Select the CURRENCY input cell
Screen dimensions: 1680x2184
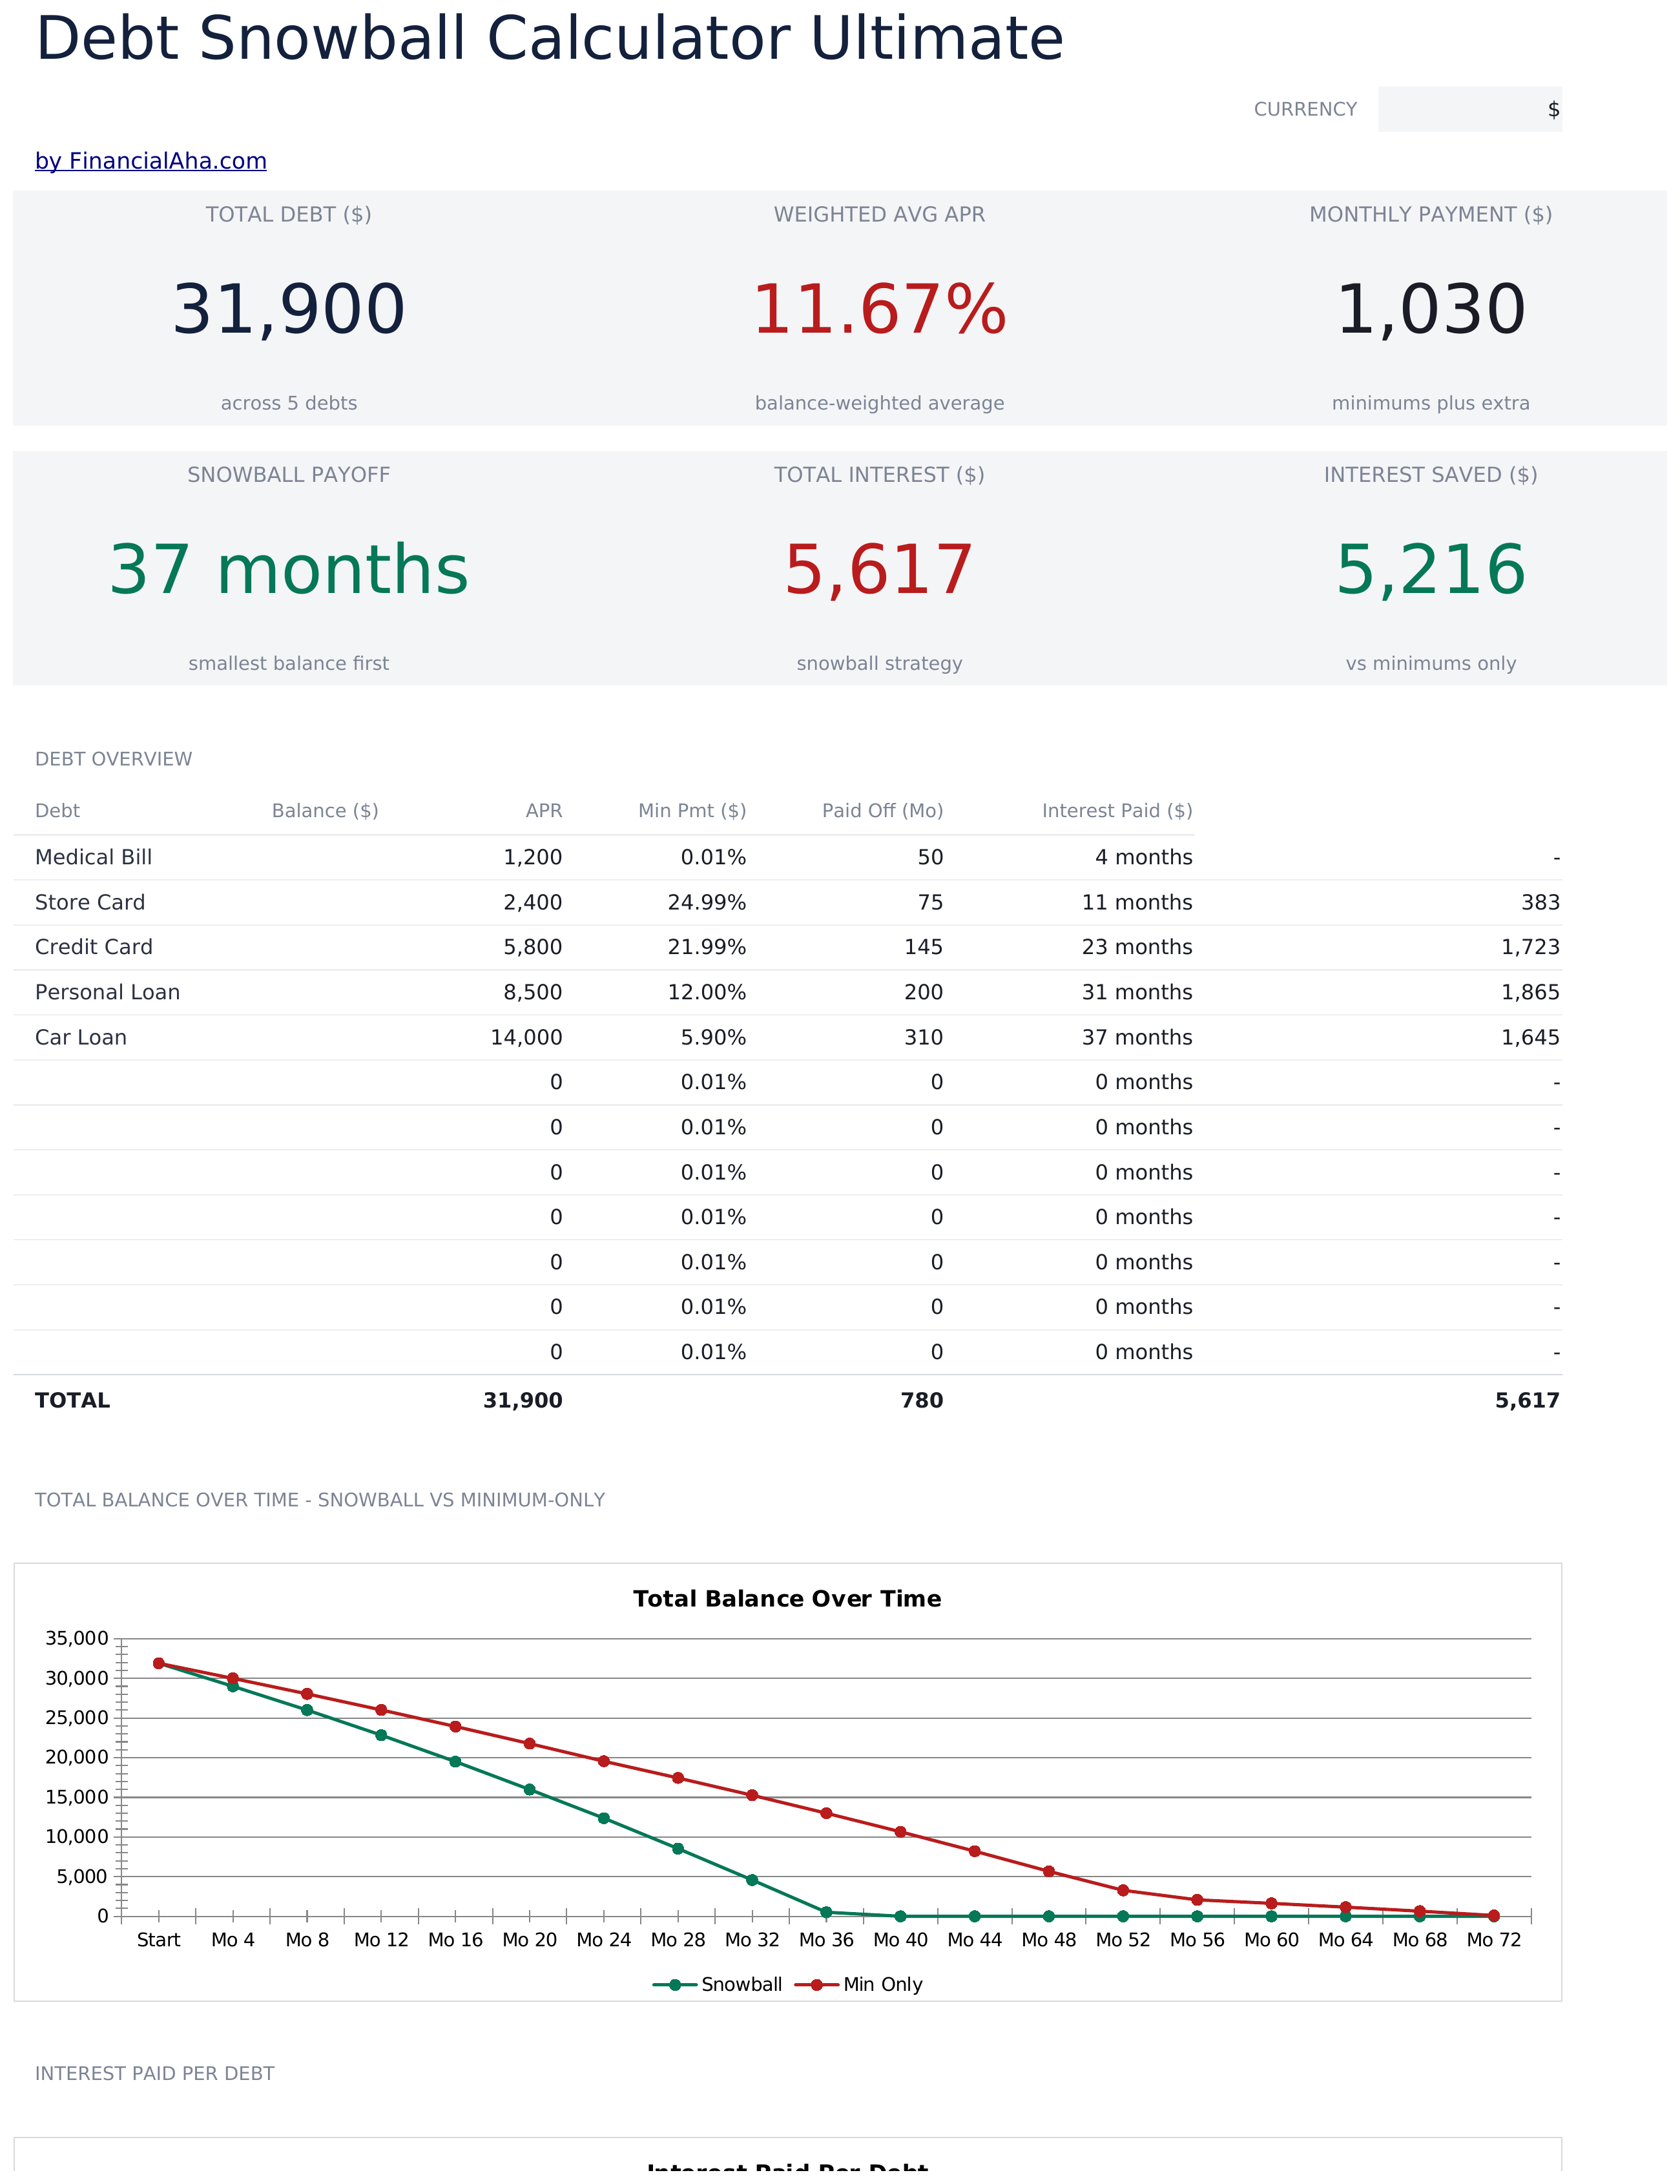(1469, 109)
